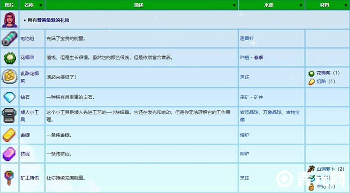Open the 矿工特供 name link

pyautogui.click(x=30, y=178)
